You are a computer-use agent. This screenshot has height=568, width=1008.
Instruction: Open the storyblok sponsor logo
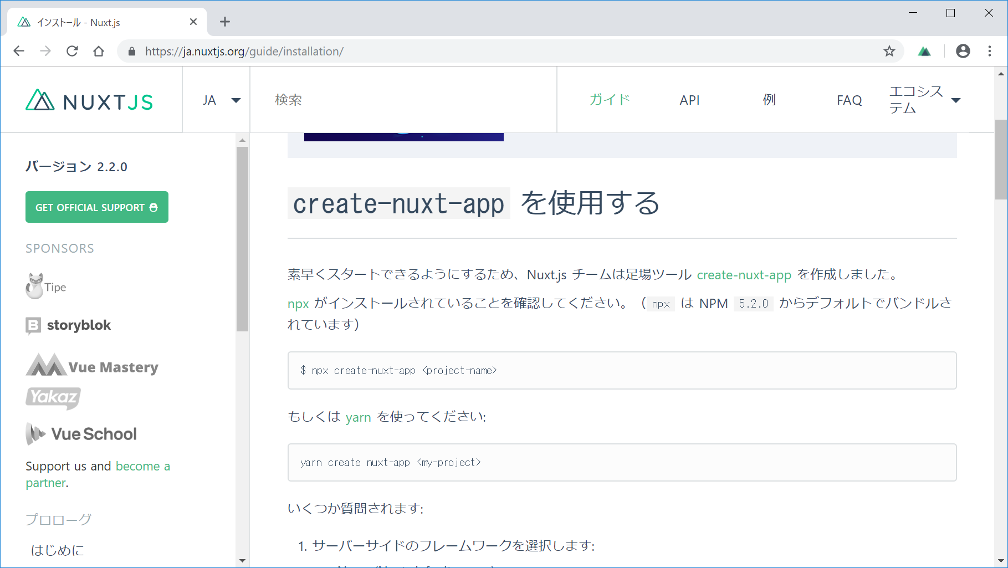68,325
